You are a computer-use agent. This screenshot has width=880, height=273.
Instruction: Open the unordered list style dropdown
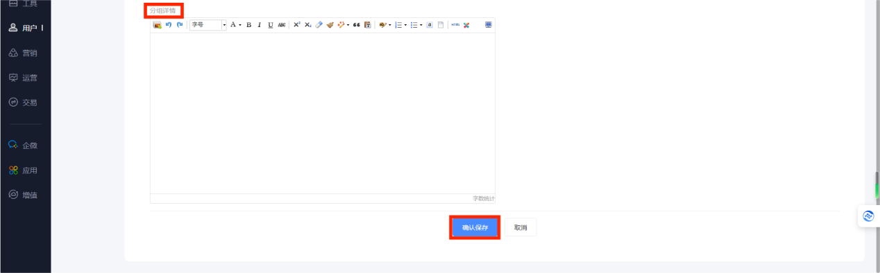(x=421, y=25)
